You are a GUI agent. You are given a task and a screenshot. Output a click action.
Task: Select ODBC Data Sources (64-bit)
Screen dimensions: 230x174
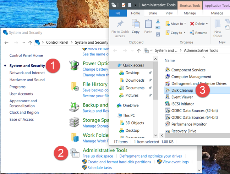pyautogui.click(x=195, y=118)
